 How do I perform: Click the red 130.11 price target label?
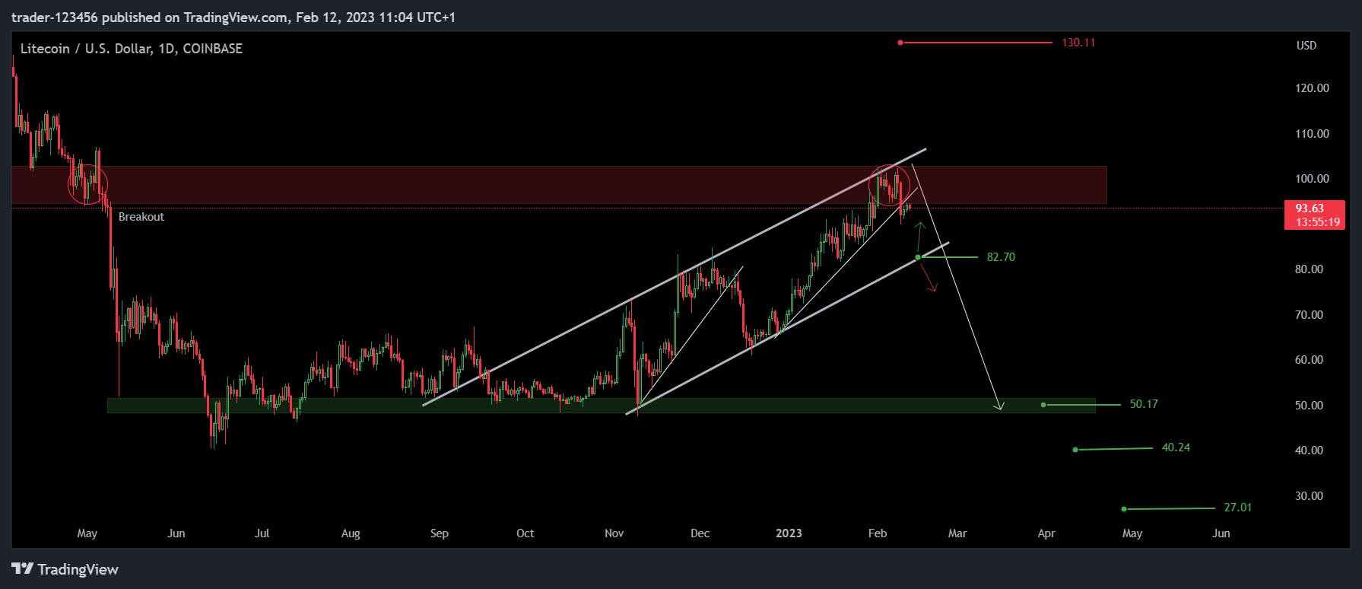pos(1078,43)
